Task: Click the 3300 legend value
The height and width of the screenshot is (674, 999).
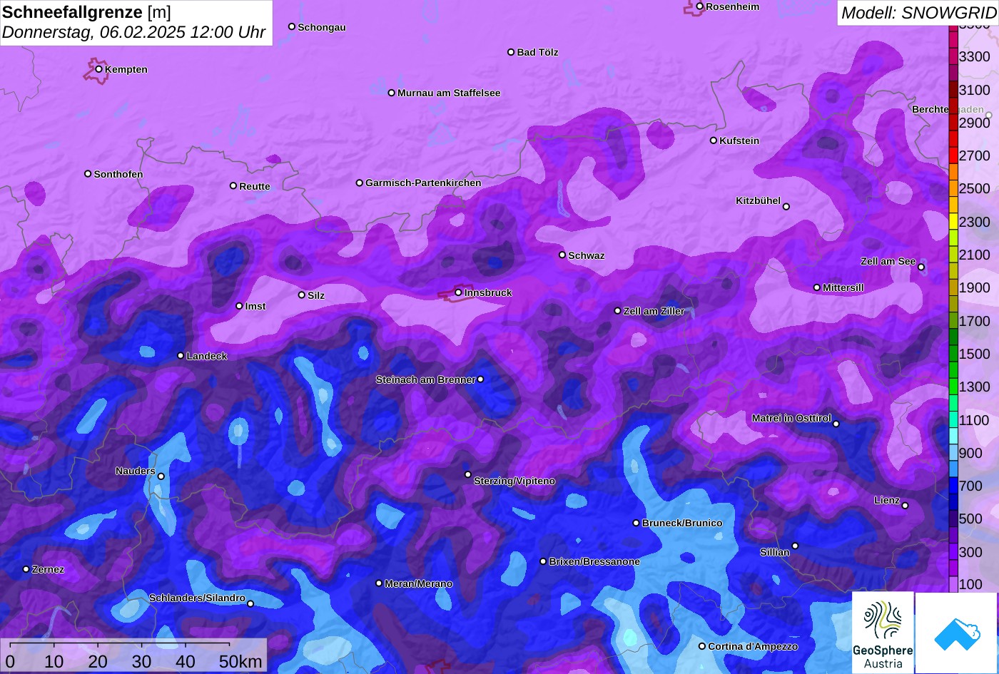Action: (975, 56)
